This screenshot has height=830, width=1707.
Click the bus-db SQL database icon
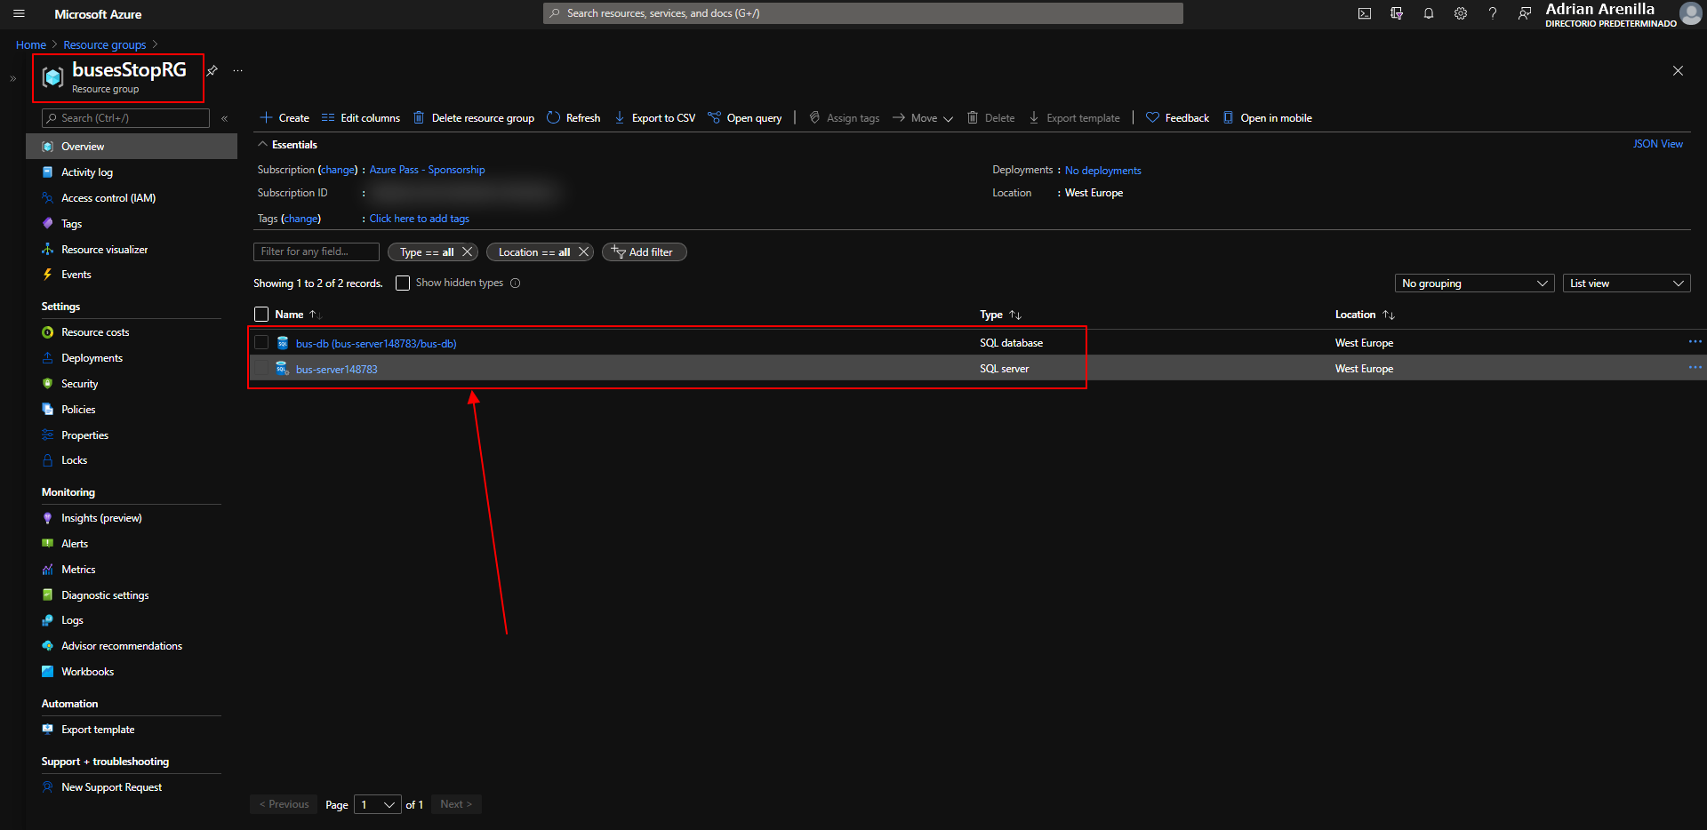(283, 343)
